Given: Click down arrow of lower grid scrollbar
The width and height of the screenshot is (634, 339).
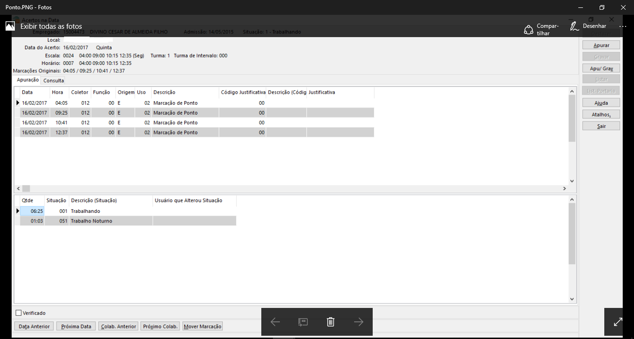Looking at the screenshot, I should click(x=572, y=300).
